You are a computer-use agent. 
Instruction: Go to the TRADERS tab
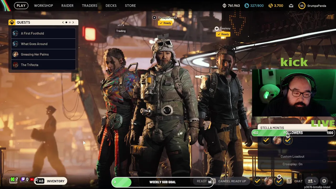click(90, 6)
